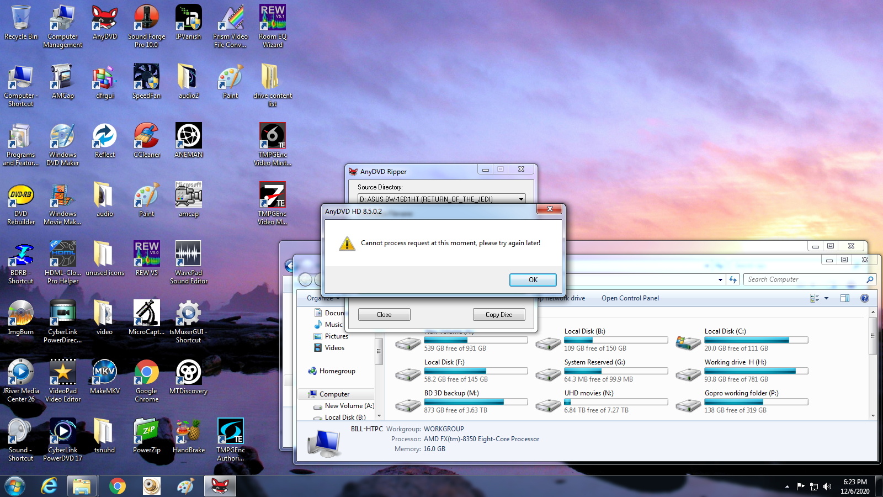The height and width of the screenshot is (497, 883).
Task: Open Control Panel from Explorer toolbar
Action: pos(630,298)
